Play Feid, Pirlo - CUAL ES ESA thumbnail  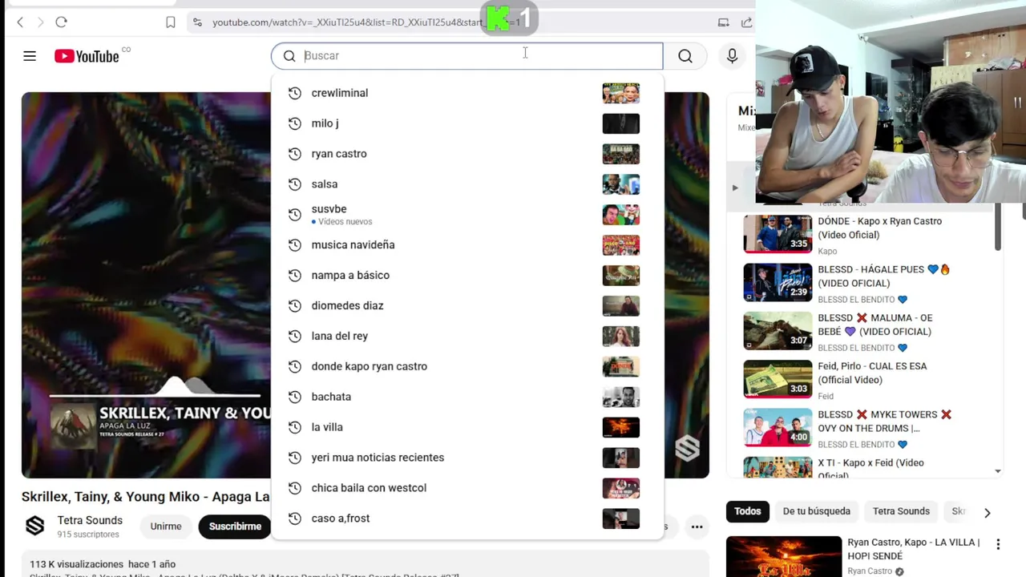click(x=778, y=378)
